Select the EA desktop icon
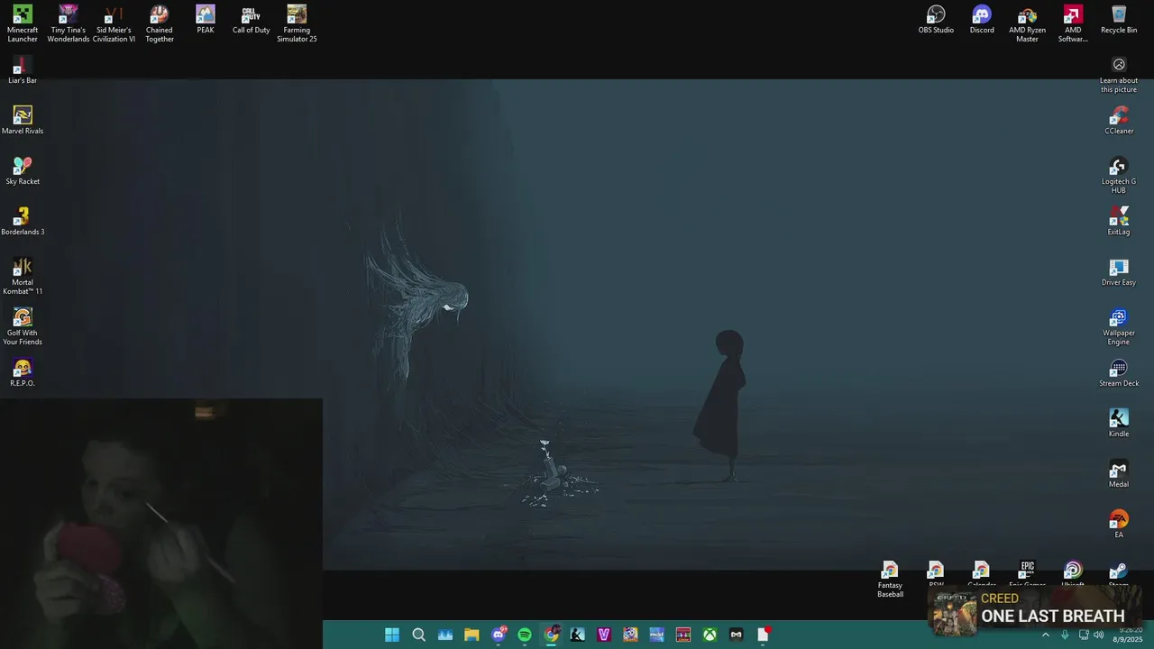The height and width of the screenshot is (649, 1154). coord(1119,525)
